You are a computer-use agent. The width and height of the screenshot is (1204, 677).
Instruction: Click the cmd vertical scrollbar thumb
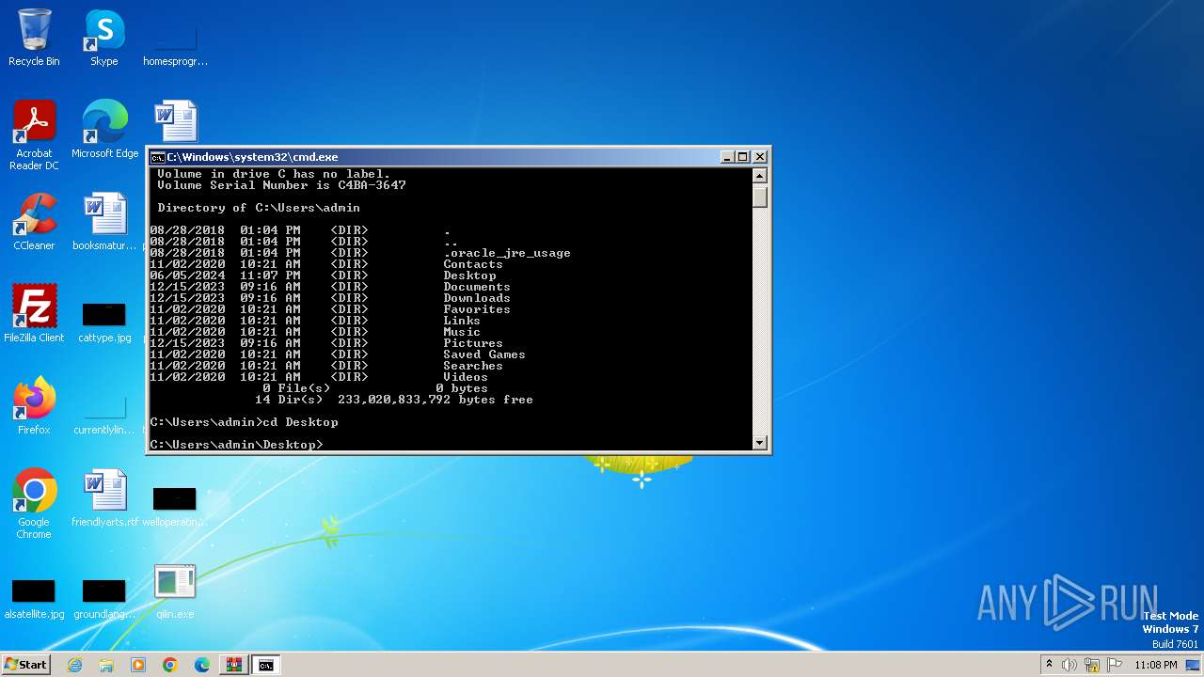tap(760, 196)
